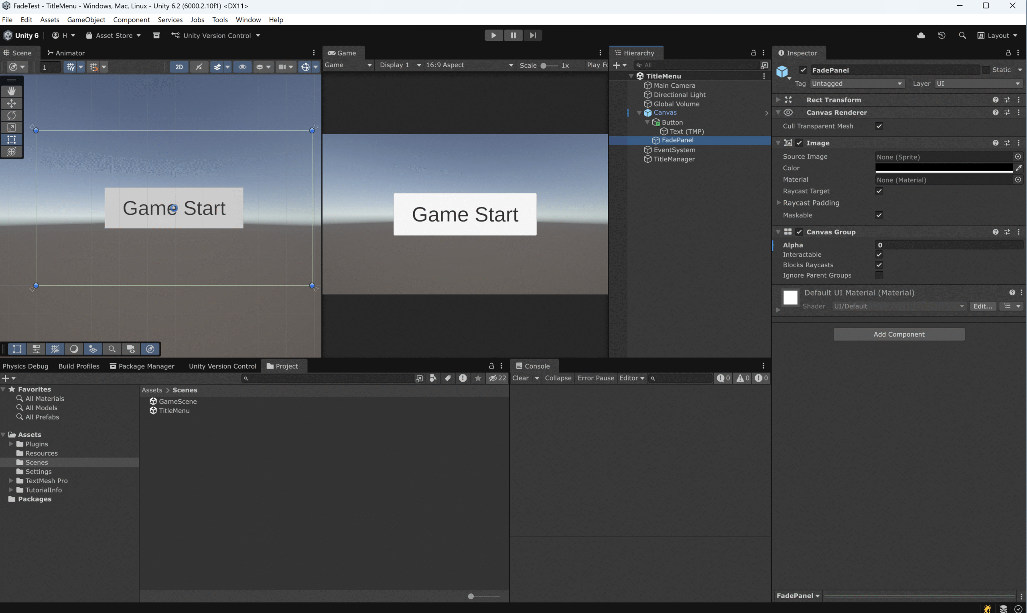Open the Image Color swatch picker
1027x613 pixels.
944,168
